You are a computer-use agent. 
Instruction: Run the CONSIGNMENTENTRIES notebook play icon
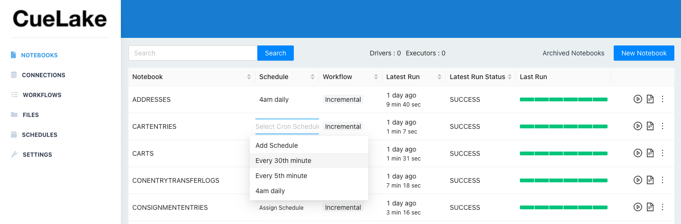click(637, 207)
